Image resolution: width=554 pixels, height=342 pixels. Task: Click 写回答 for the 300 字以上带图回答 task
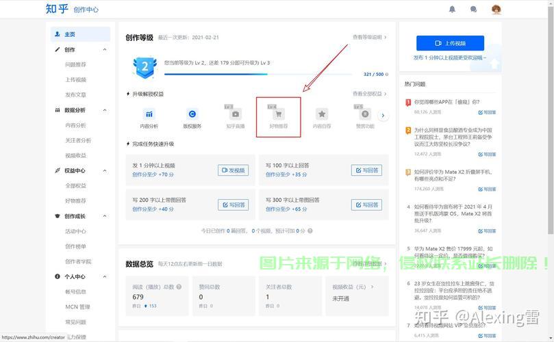tap(366, 205)
